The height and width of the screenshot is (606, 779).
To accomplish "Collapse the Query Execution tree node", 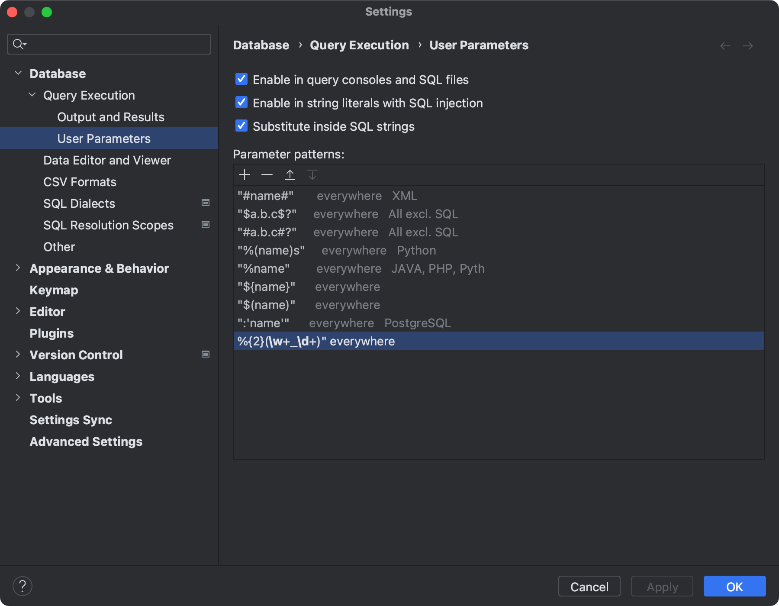I will point(32,94).
